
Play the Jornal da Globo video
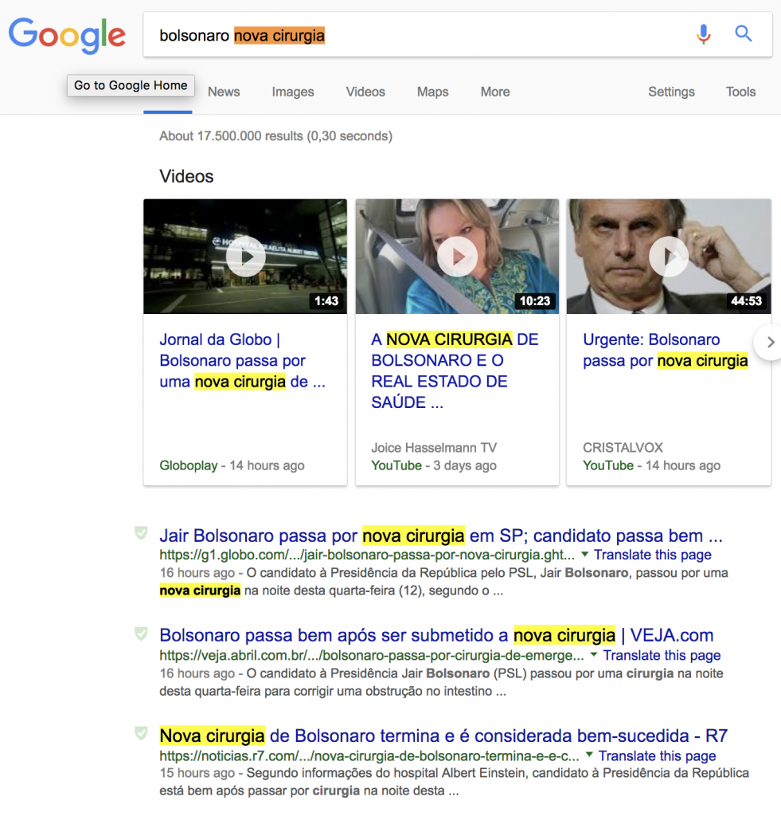(245, 257)
